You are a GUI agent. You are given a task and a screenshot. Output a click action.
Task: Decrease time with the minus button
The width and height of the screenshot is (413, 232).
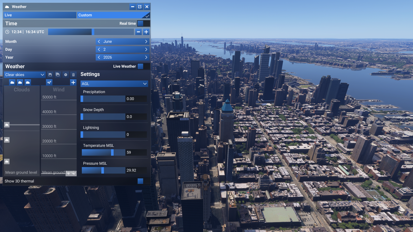point(138,32)
